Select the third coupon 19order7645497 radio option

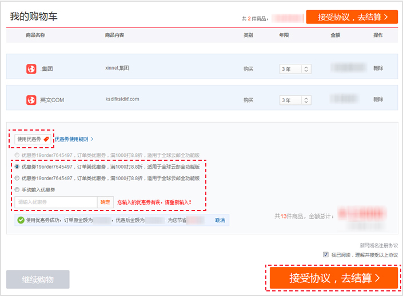pos(17,178)
